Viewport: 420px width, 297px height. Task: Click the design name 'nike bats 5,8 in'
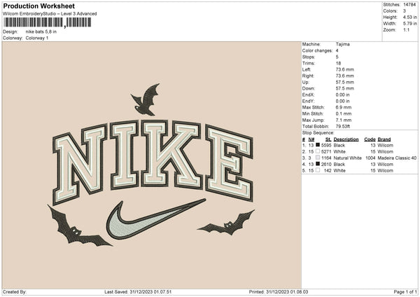click(41, 32)
